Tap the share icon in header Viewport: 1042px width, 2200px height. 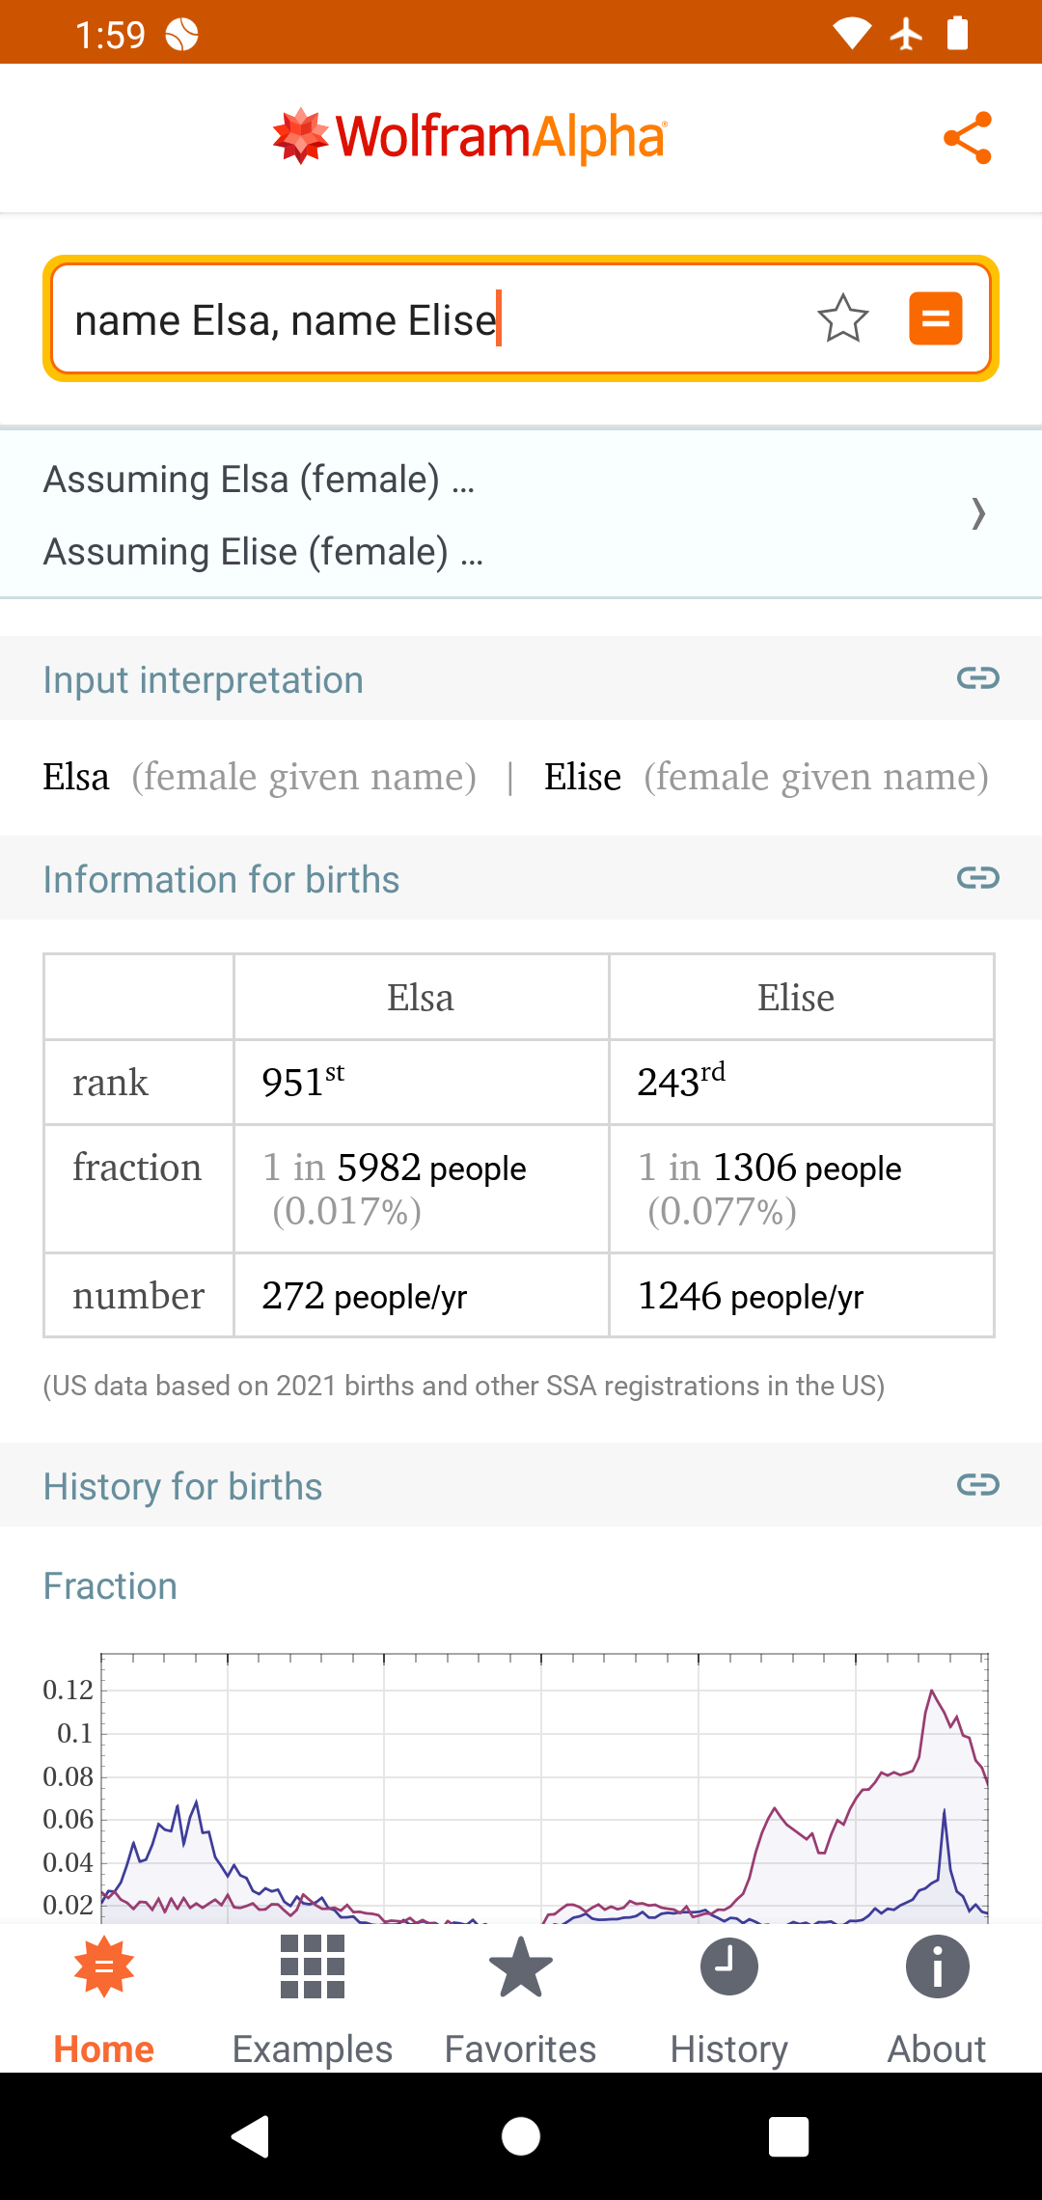click(x=968, y=138)
